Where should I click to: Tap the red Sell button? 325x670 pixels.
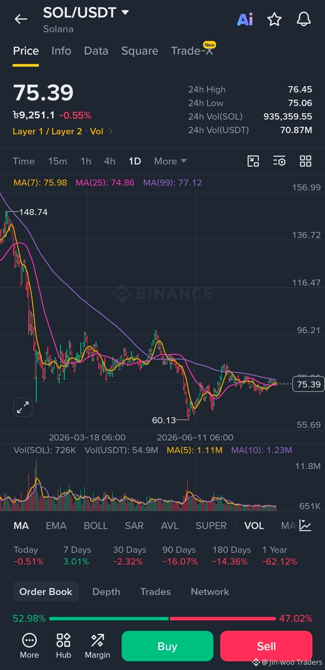(x=266, y=646)
